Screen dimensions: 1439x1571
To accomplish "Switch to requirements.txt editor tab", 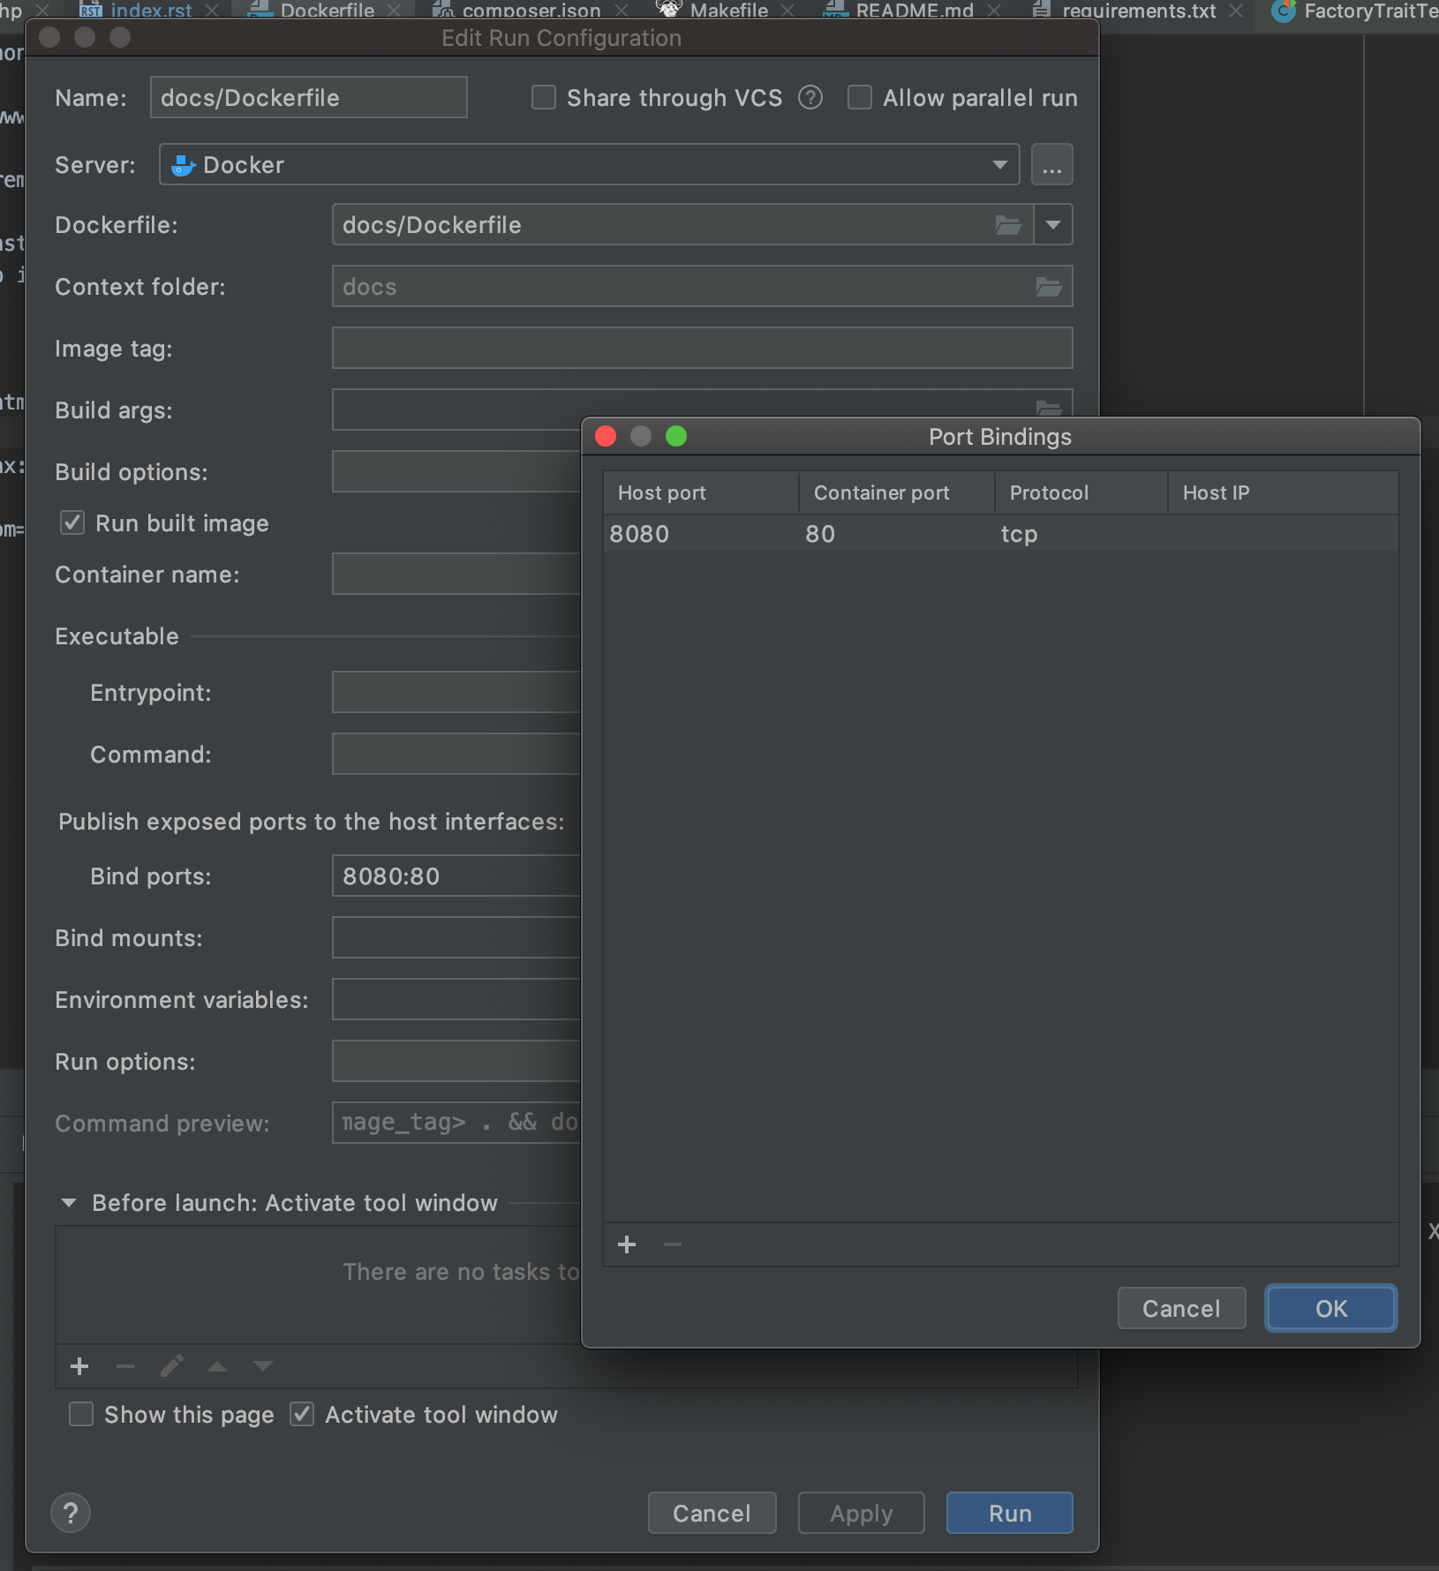I will (x=1139, y=11).
